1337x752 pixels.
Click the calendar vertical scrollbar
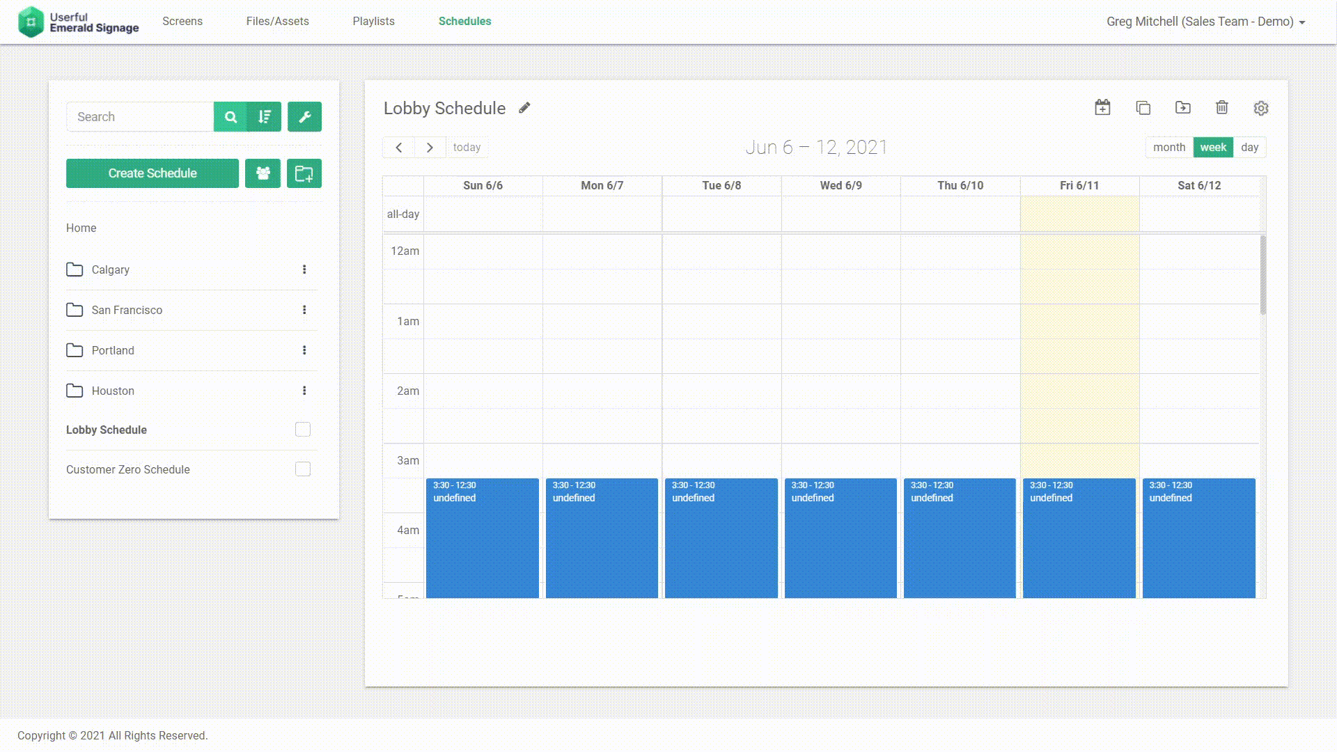click(1262, 275)
